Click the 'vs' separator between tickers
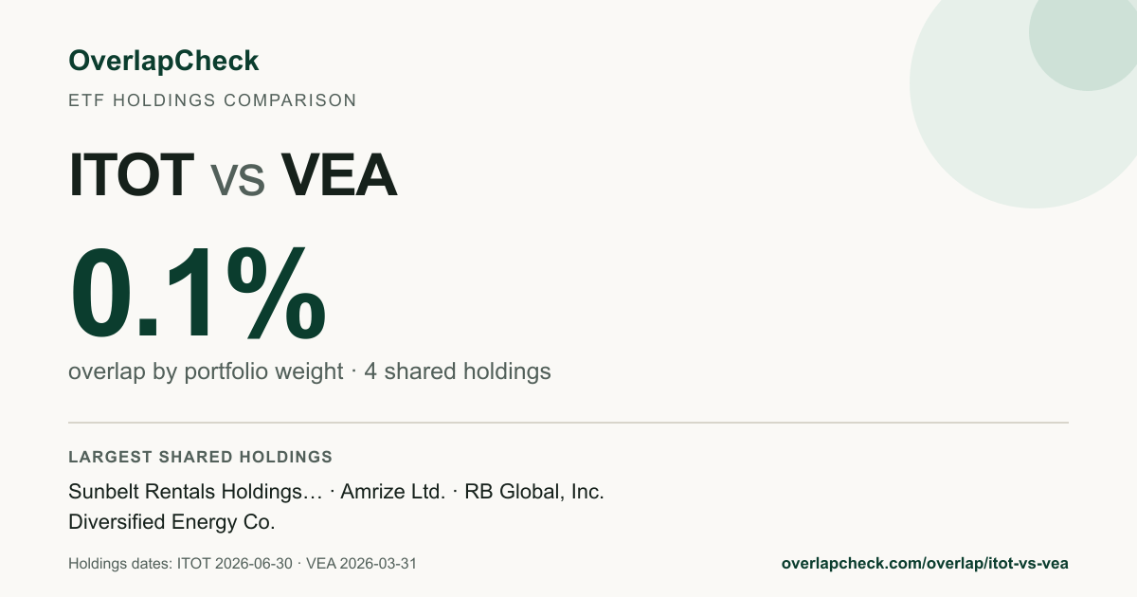This screenshot has width=1137, height=597. pos(237,180)
